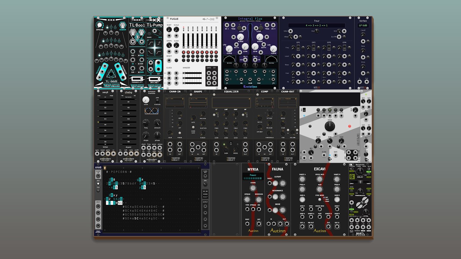Toggle the RANDOM switch on TL-Odd5
The image size is (461, 259).
[x=123, y=26]
